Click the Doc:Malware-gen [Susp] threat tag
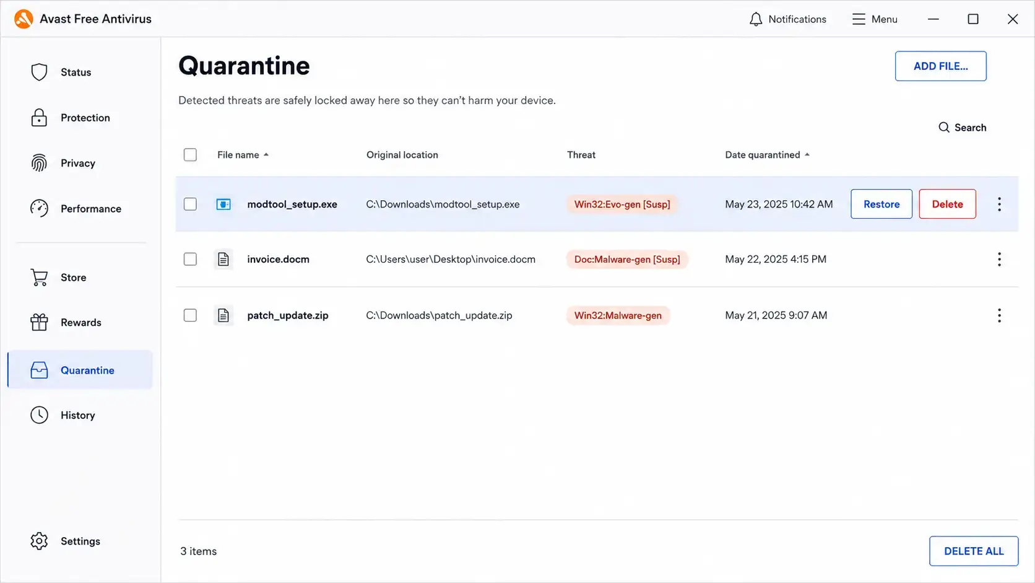 [627, 259]
